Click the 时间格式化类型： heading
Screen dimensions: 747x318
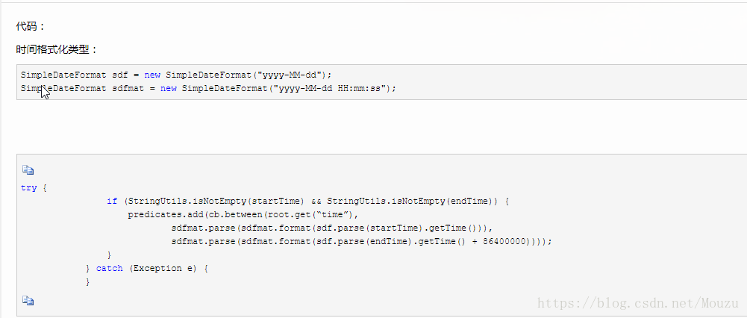[x=57, y=49]
